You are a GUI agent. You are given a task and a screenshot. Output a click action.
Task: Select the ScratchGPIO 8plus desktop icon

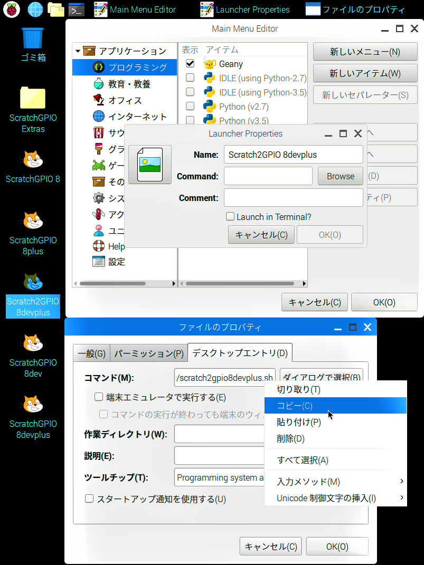[33, 234]
